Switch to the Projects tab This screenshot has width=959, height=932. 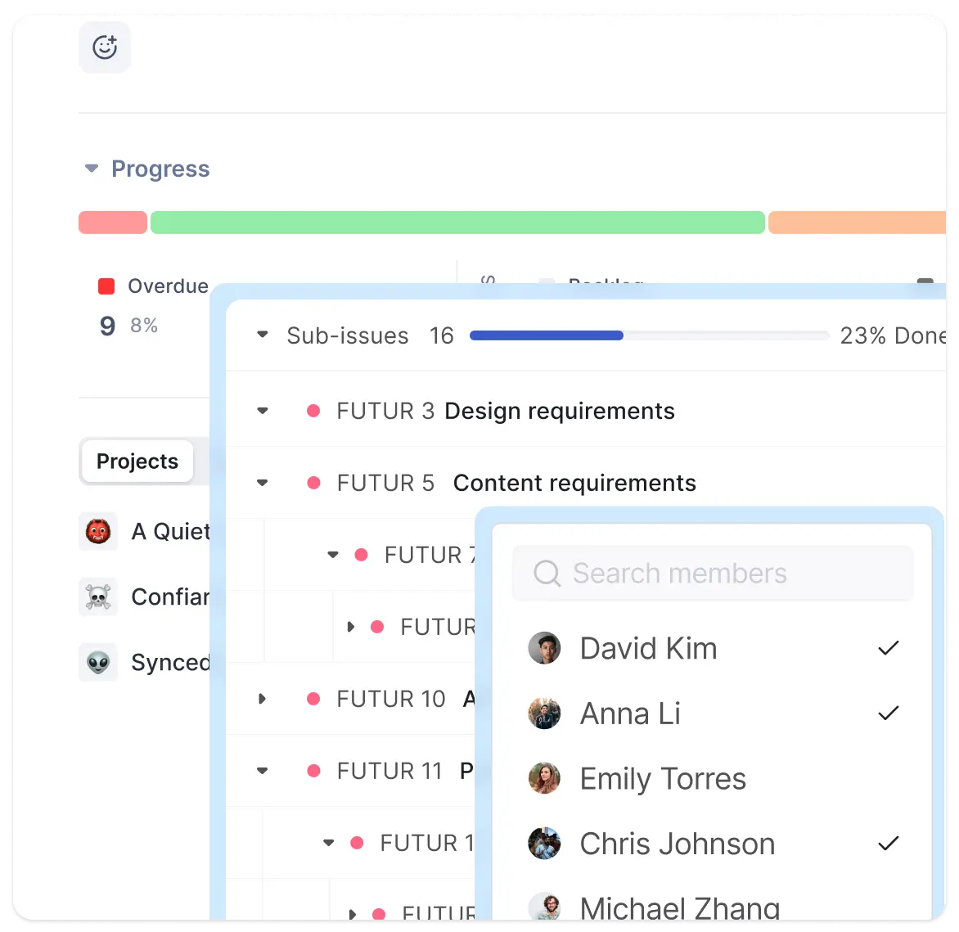point(137,461)
